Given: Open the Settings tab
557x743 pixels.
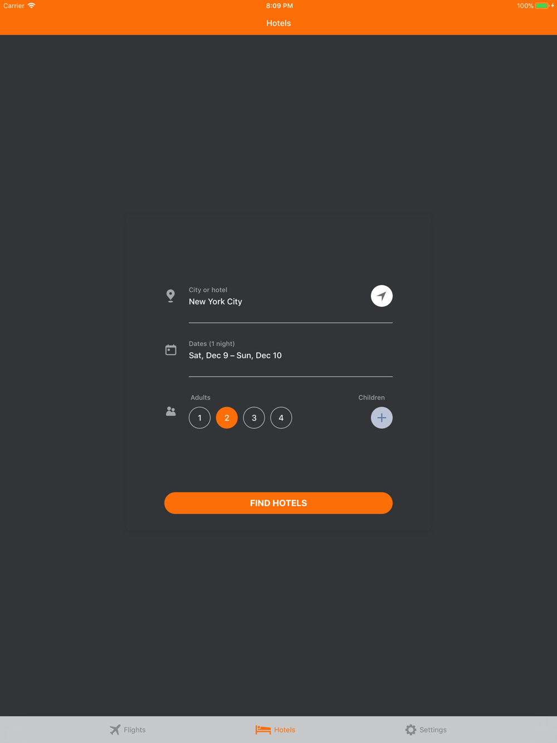Looking at the screenshot, I should pos(426,730).
